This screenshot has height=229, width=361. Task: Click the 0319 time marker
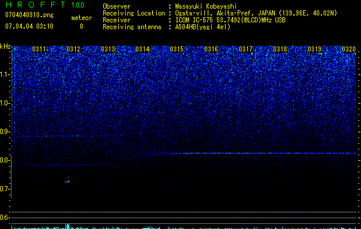pos(315,49)
